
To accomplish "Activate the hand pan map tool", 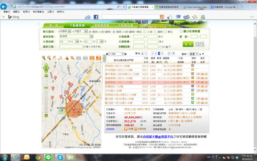I will click(x=55, y=58).
